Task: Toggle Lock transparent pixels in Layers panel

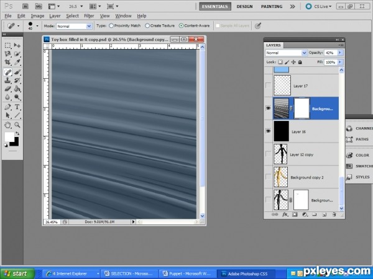Action: pos(280,62)
